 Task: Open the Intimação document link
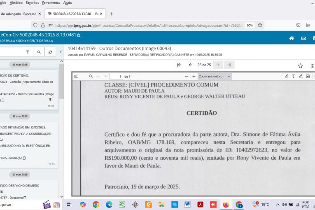[12, 158]
